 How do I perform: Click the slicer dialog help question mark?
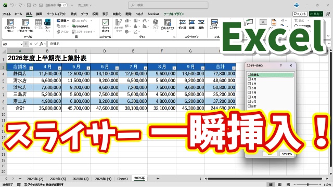click(281, 65)
